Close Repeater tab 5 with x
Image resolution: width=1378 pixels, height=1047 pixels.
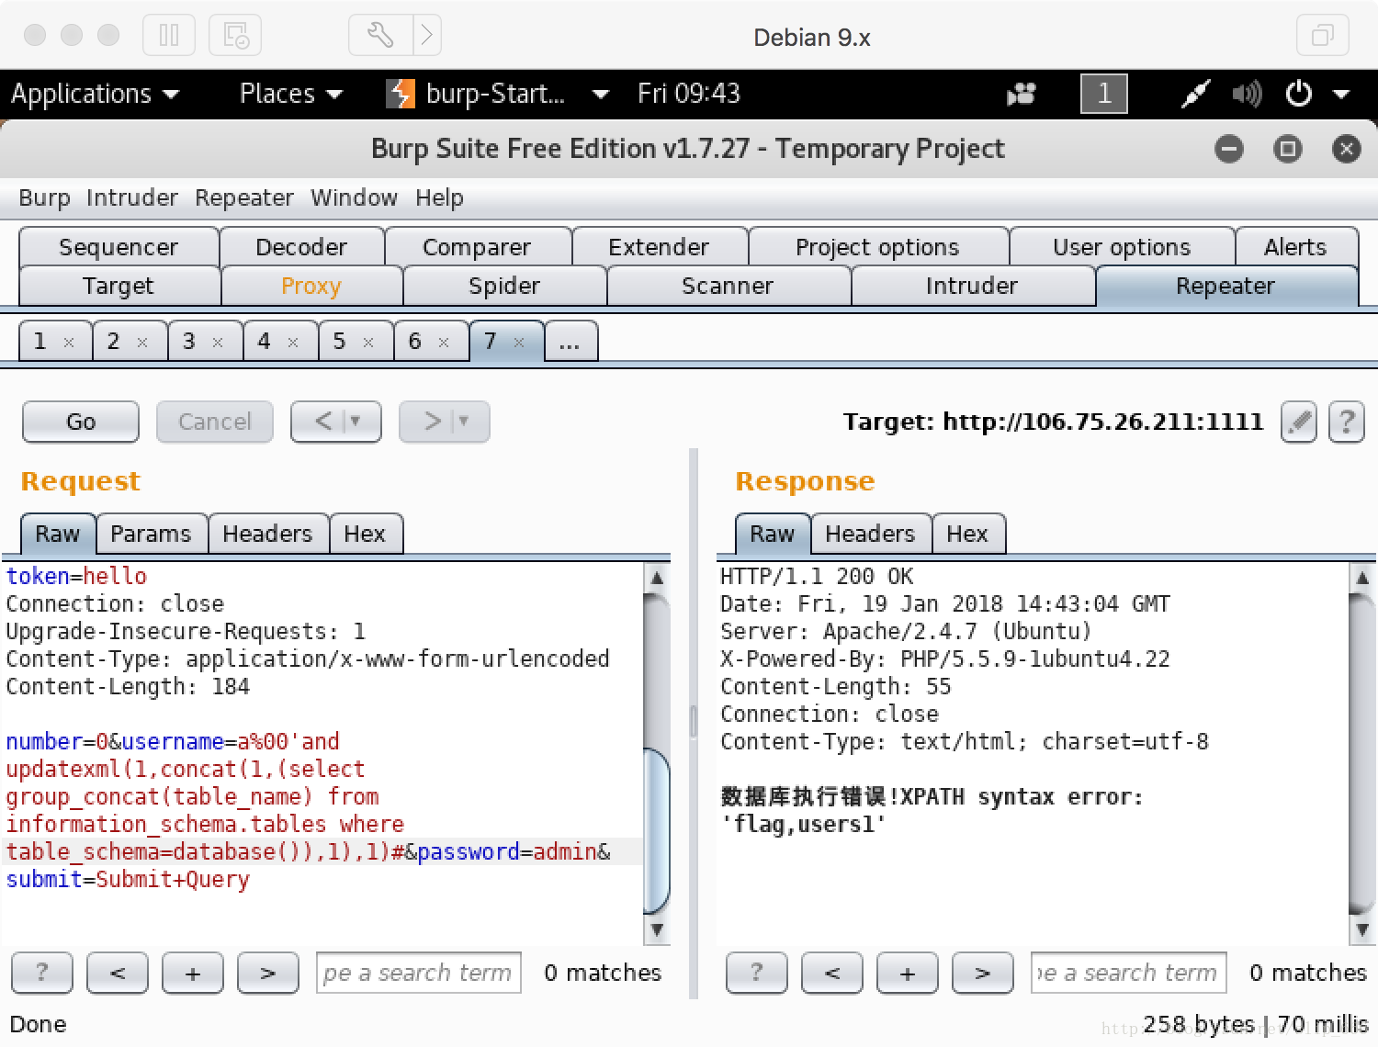[x=368, y=343]
